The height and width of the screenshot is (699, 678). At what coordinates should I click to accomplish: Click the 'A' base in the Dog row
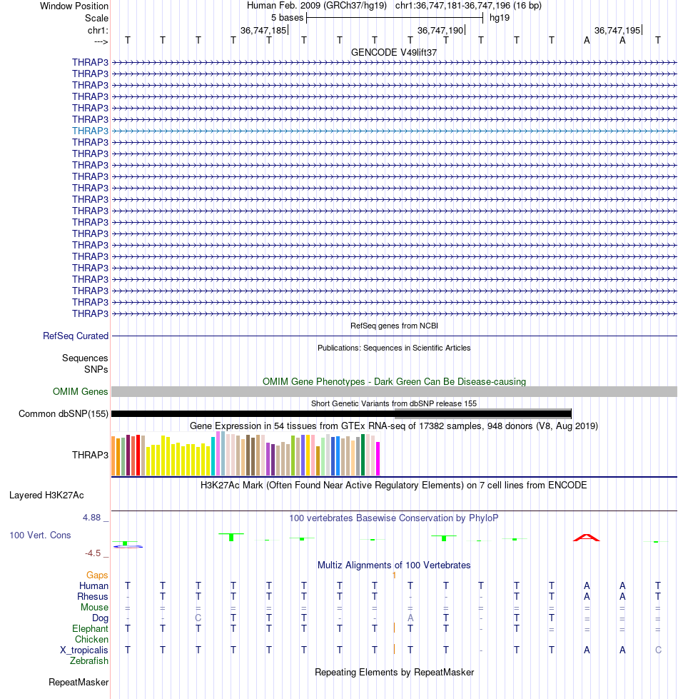point(410,618)
